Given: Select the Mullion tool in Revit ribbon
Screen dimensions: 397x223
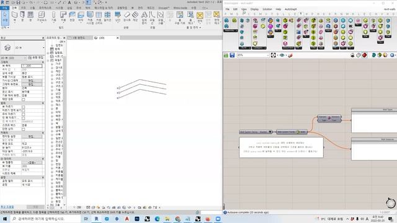Looking at the screenshot, I should 107,17.
